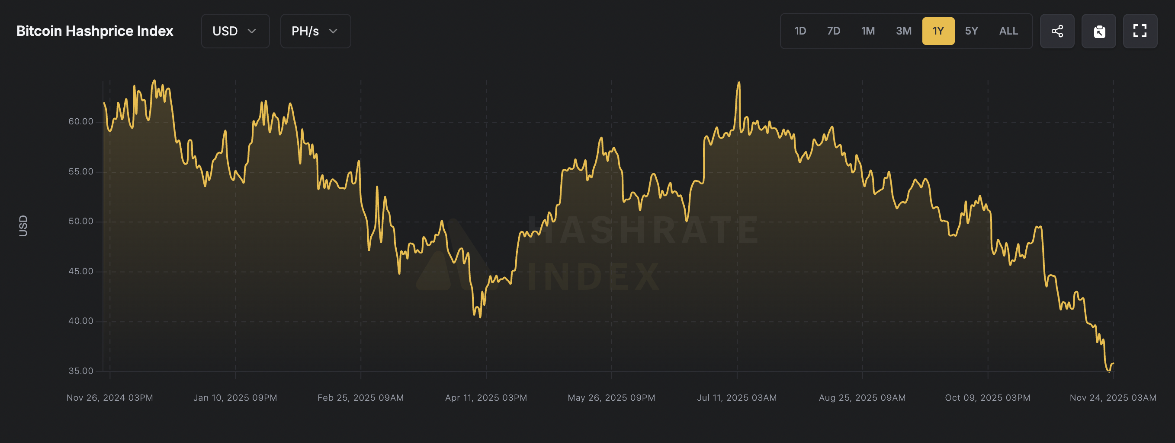Click the Feb 25, 2025 09AM axis label
Image resolution: width=1175 pixels, height=443 pixels.
pyautogui.click(x=360, y=398)
